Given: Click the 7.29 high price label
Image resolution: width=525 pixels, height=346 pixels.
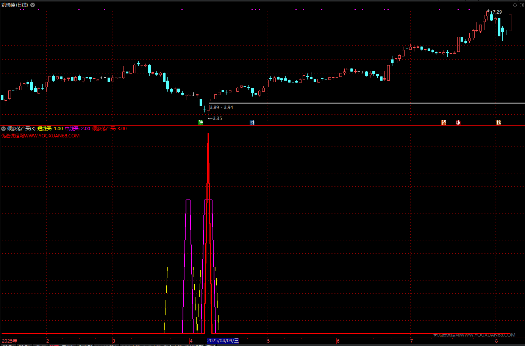Looking at the screenshot, I should (x=497, y=12).
